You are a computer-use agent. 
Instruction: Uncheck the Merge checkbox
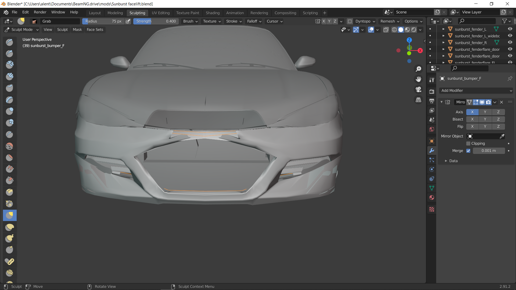[x=468, y=151]
